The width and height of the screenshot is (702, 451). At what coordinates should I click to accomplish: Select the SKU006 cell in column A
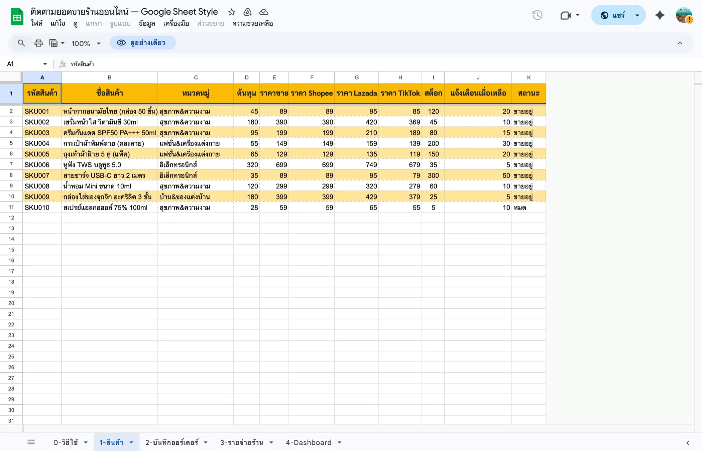coord(42,165)
